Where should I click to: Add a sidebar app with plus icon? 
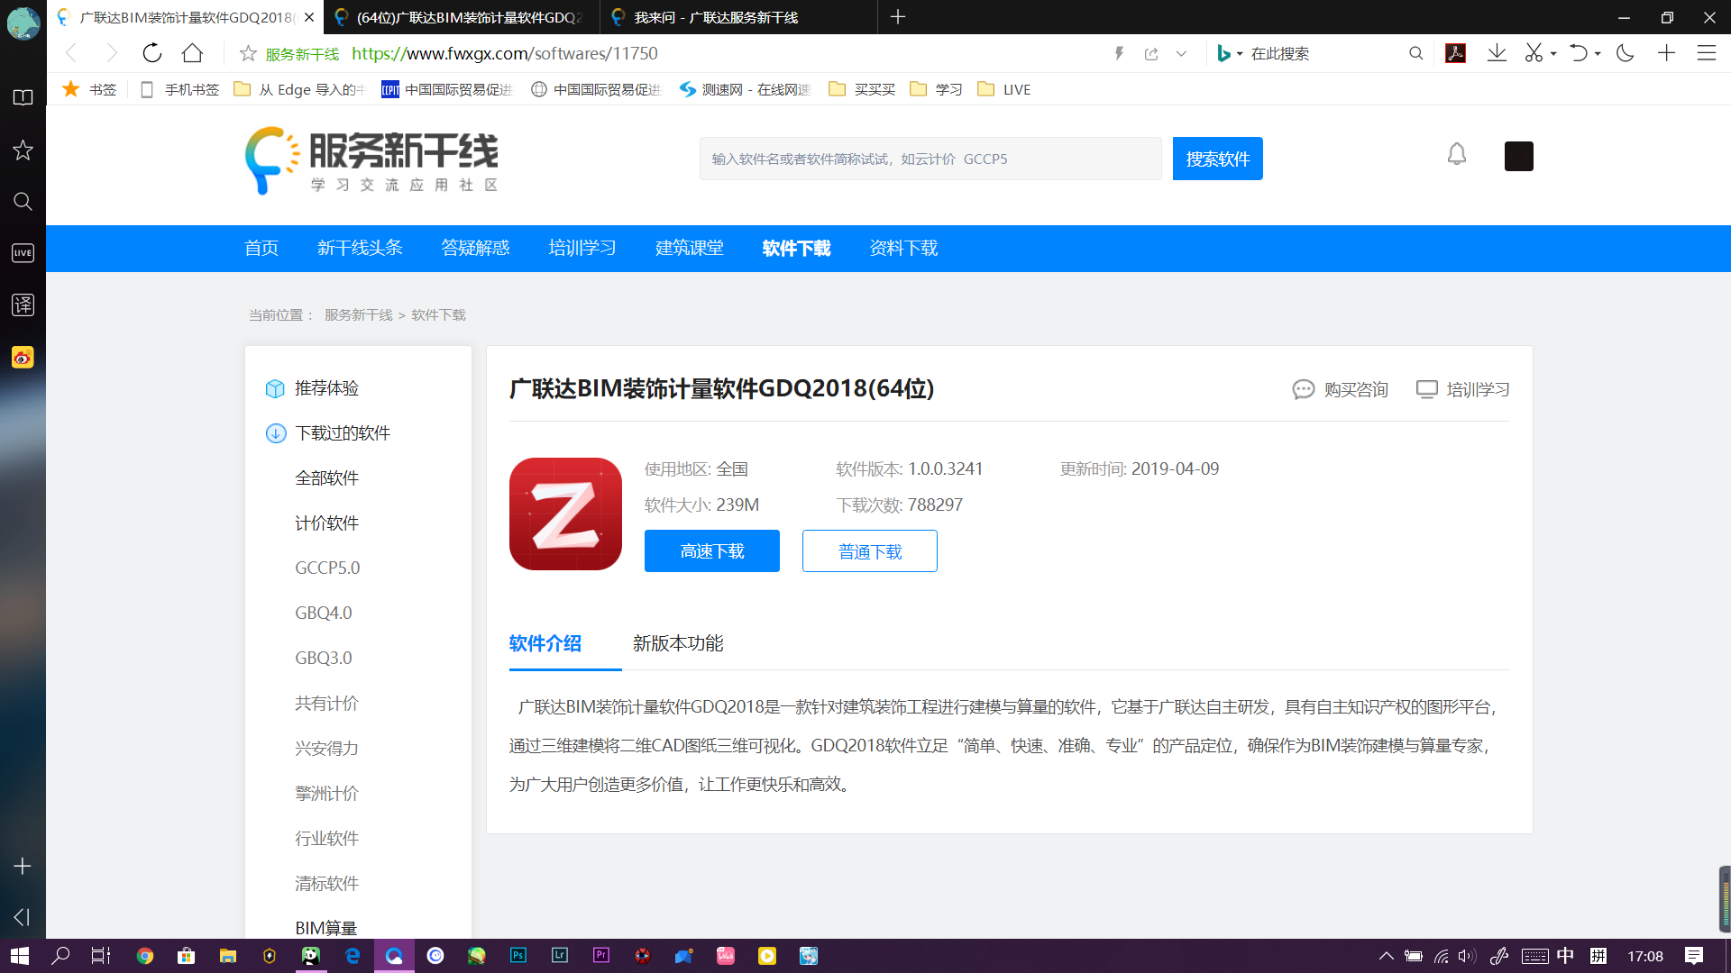(23, 866)
